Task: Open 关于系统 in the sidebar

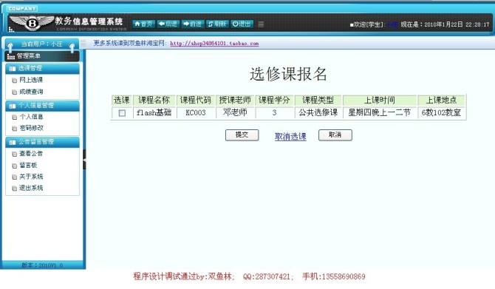Action: tap(31, 177)
